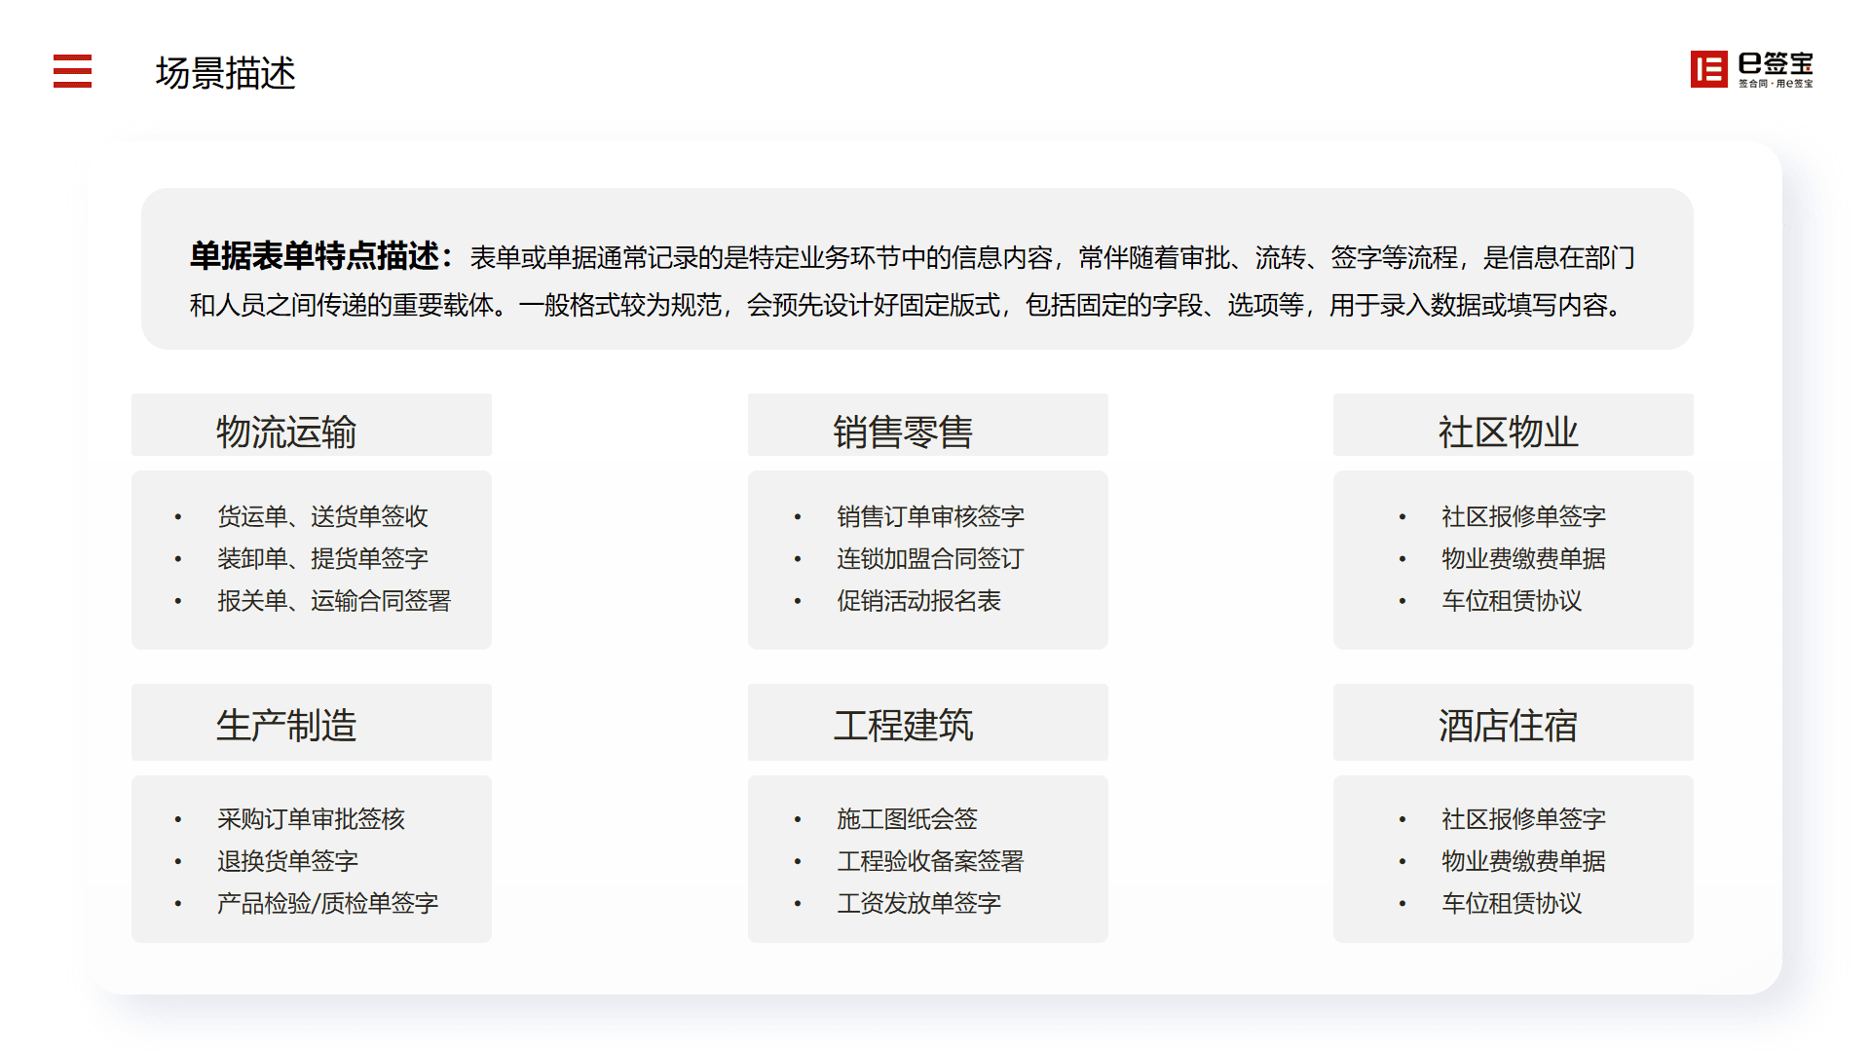Click the 采购订单审批签核 bullet
The height and width of the screenshot is (1052, 1870).
click(x=311, y=818)
